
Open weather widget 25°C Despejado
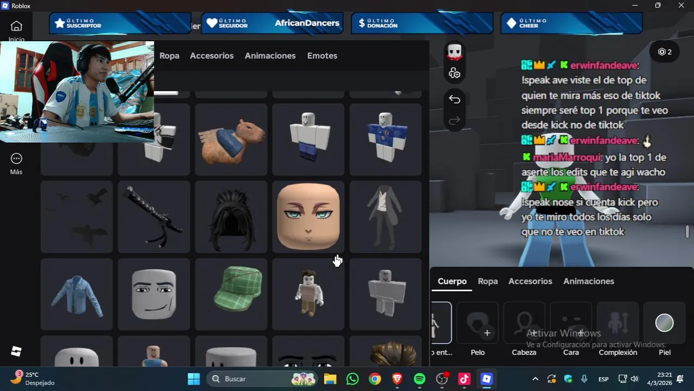(34, 379)
